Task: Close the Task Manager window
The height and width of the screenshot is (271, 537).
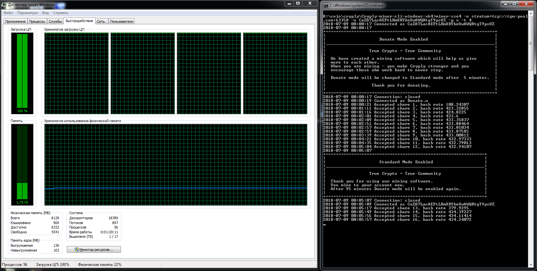Action: tap(310, 4)
